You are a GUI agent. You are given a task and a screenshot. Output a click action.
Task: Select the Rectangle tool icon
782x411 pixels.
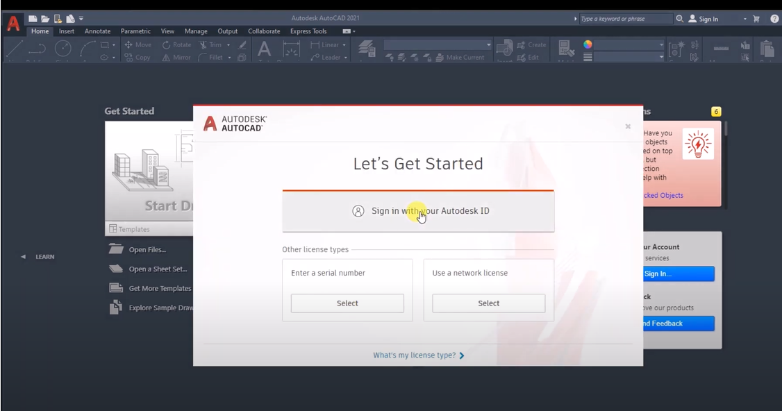[x=104, y=44]
